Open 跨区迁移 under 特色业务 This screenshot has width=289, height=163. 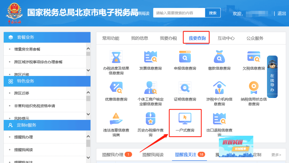click(x=22, y=93)
